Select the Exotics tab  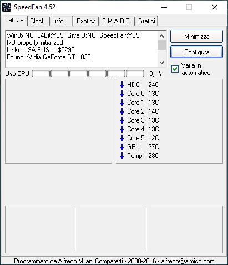pos(86,21)
